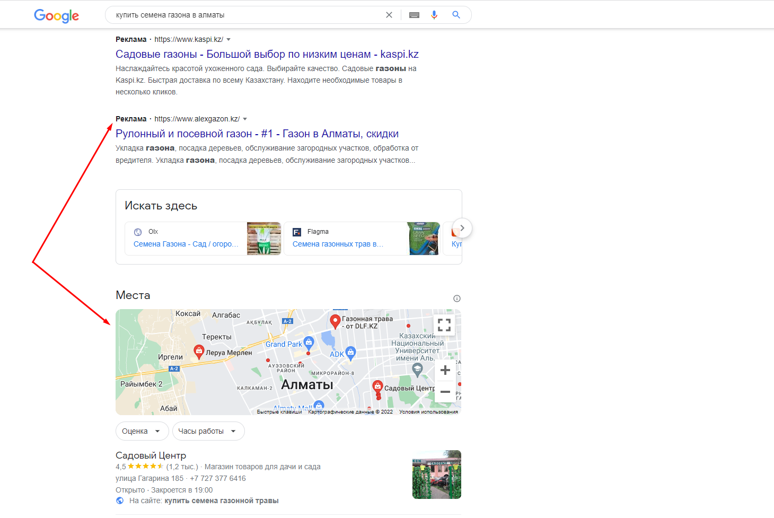Zoom in on the map with plus
The width and height of the screenshot is (774, 518).
[445, 370]
